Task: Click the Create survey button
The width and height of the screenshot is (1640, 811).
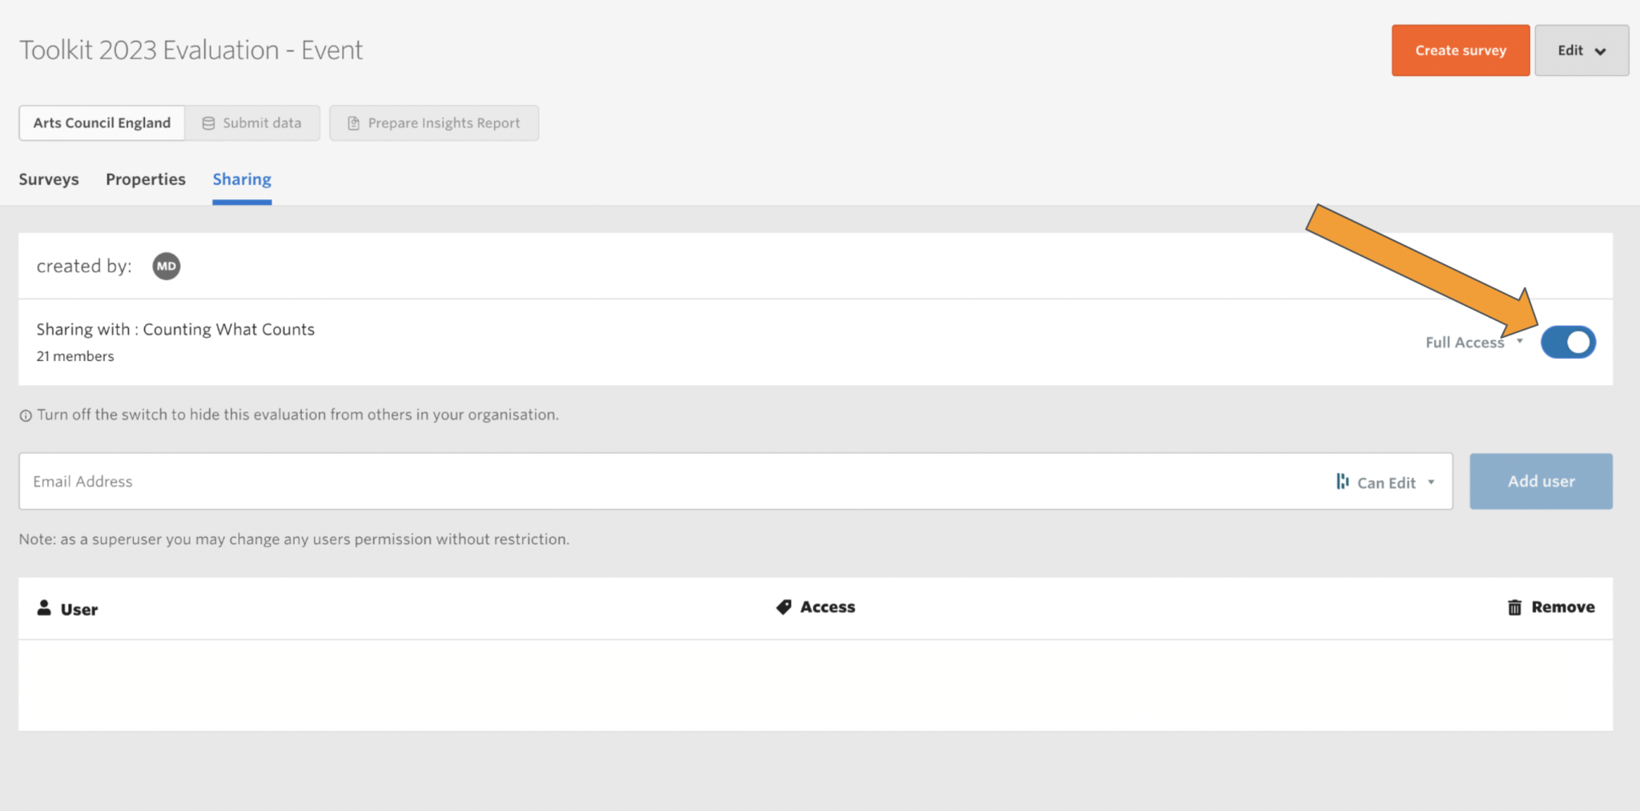Action: [1460, 50]
